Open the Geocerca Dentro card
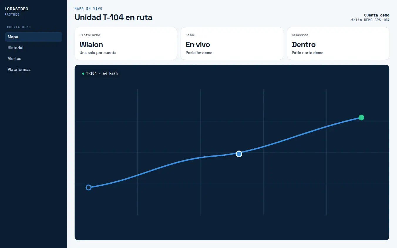 338,43
